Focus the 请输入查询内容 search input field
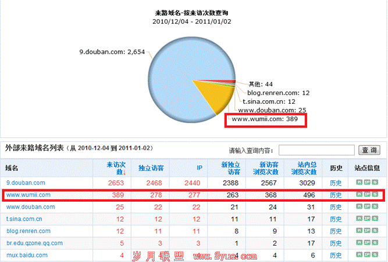Screen dimensions: 388x262 tap(316, 150)
